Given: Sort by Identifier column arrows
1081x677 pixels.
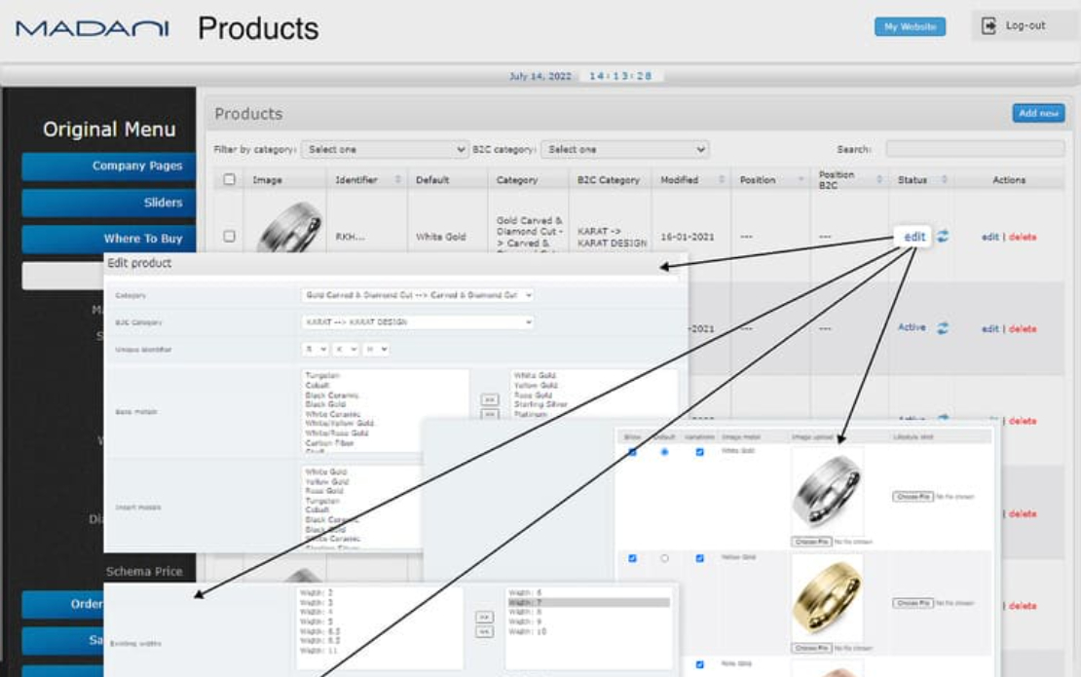Looking at the screenshot, I should pos(397,179).
